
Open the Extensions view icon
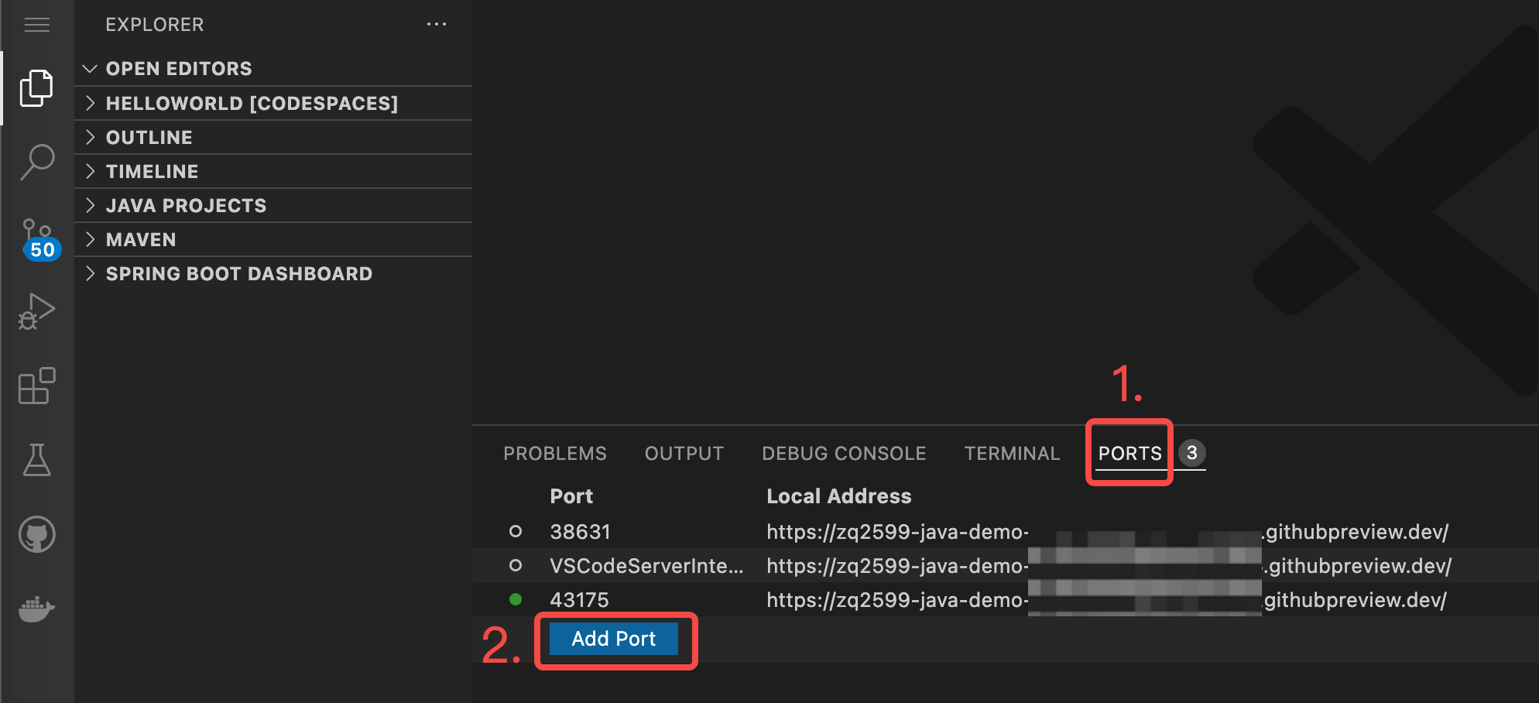coord(36,386)
